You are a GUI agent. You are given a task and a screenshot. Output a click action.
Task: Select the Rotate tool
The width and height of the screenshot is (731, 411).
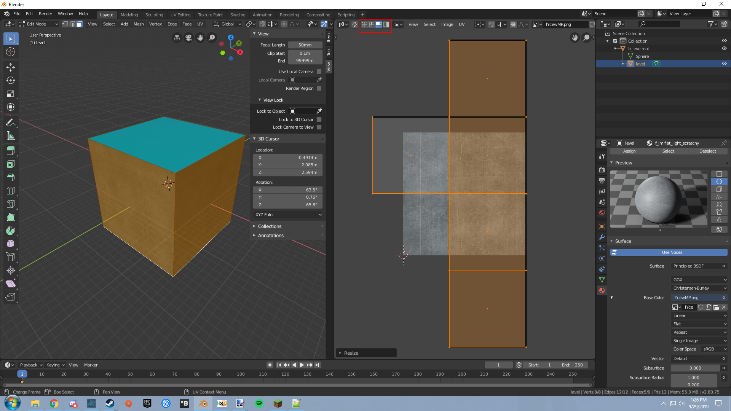pyautogui.click(x=11, y=81)
